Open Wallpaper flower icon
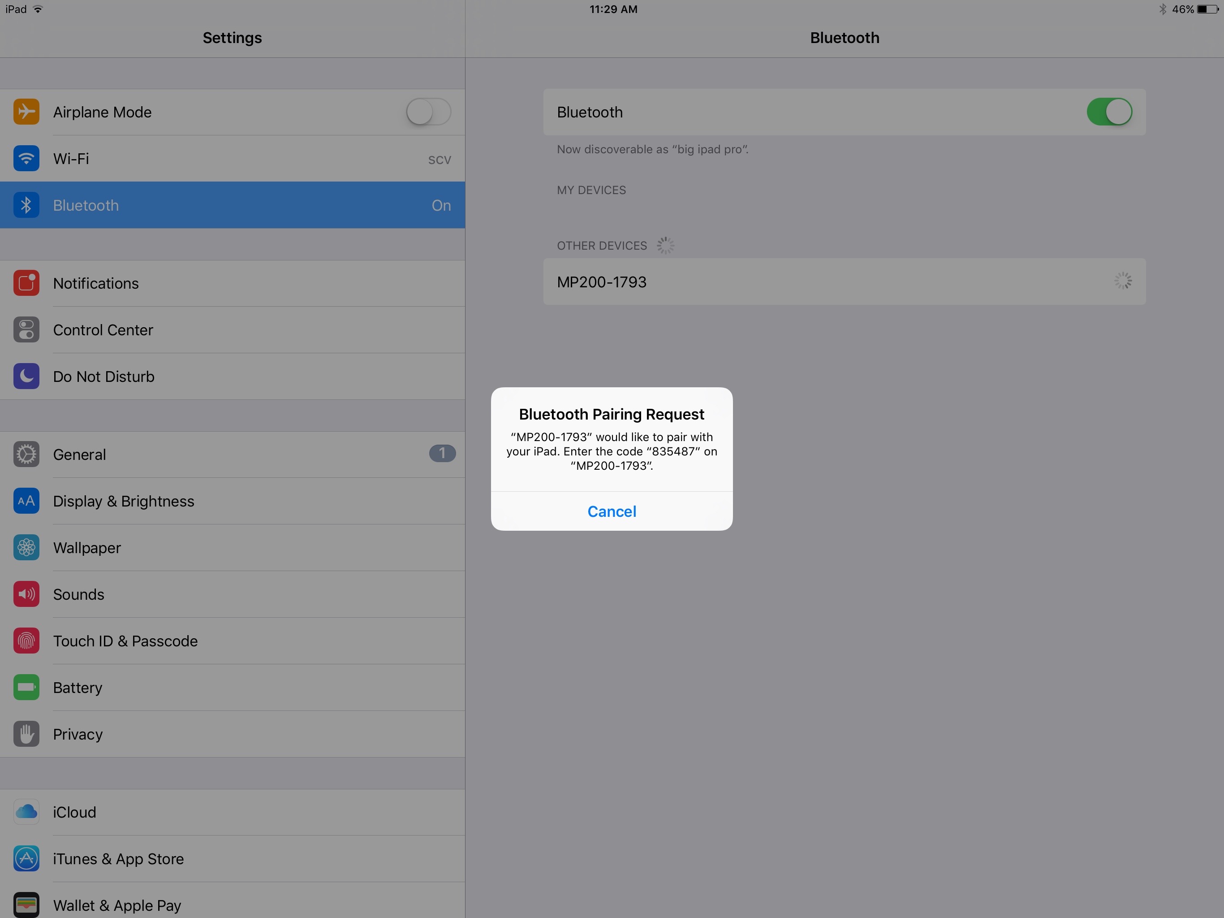The width and height of the screenshot is (1224, 918). tap(26, 548)
